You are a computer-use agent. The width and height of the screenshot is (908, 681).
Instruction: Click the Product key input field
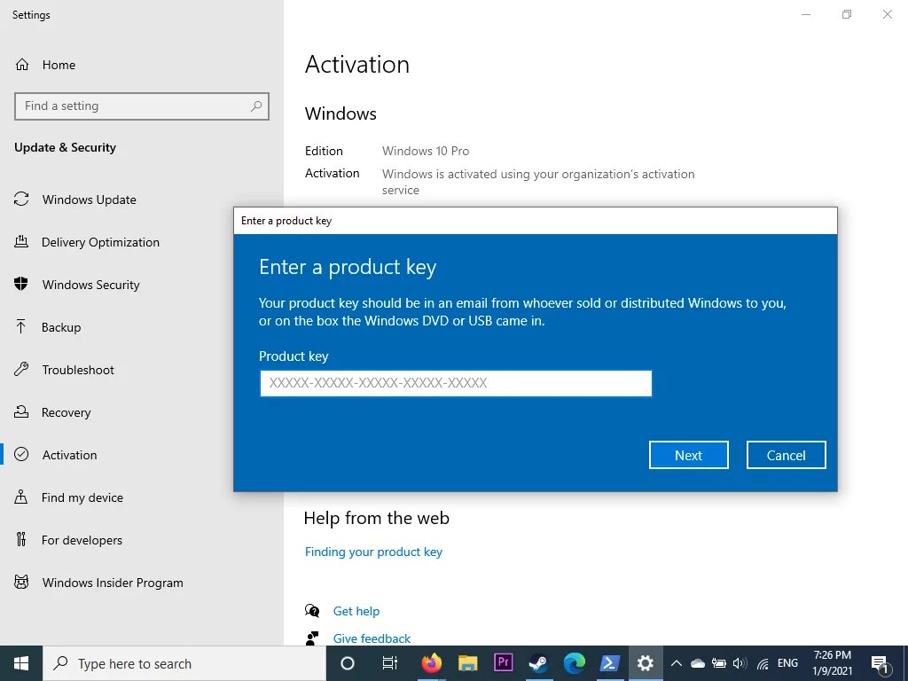coord(456,383)
